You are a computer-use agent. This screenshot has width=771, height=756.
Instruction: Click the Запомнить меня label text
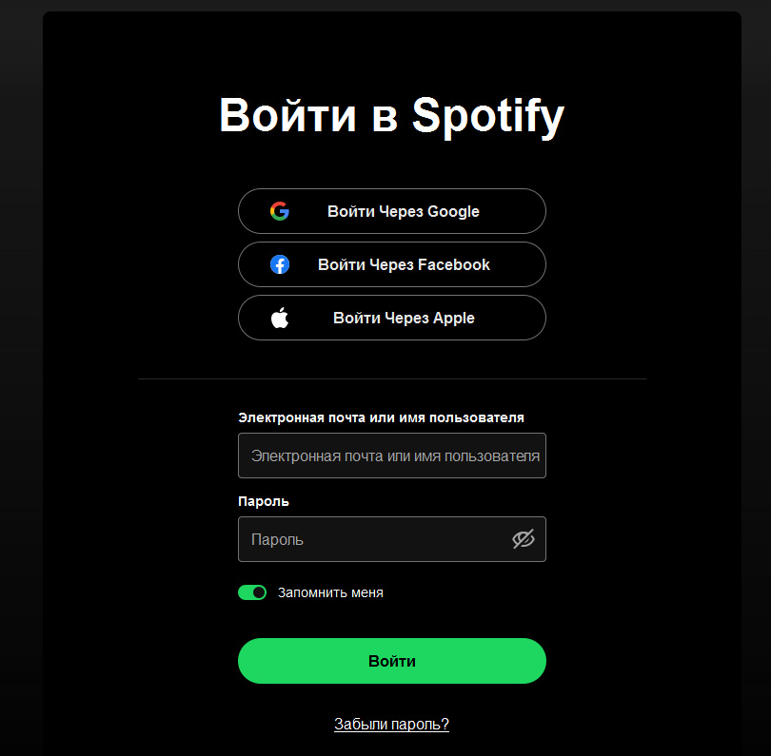coord(330,592)
